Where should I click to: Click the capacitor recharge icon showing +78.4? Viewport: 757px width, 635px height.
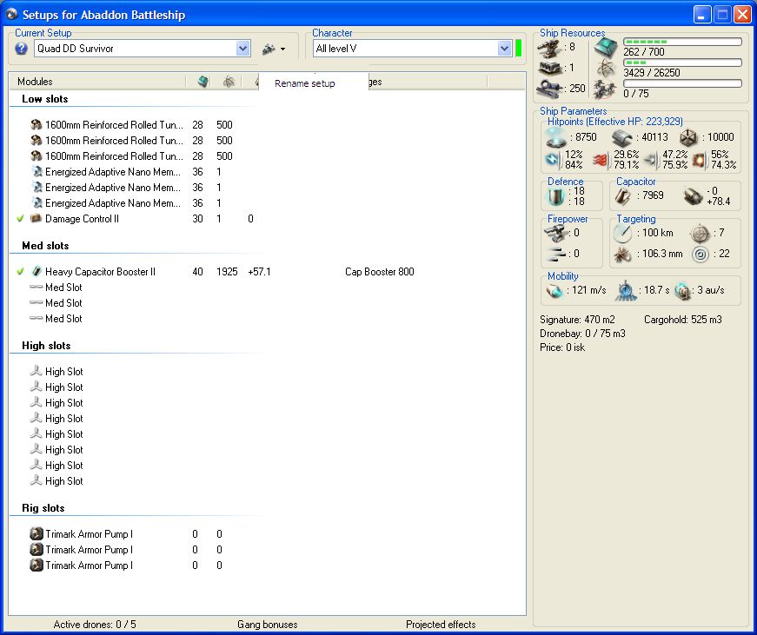[693, 196]
